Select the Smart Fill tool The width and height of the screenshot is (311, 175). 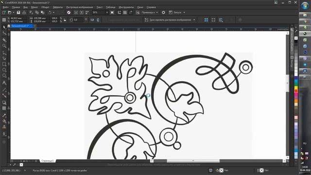[x=4, y=127]
